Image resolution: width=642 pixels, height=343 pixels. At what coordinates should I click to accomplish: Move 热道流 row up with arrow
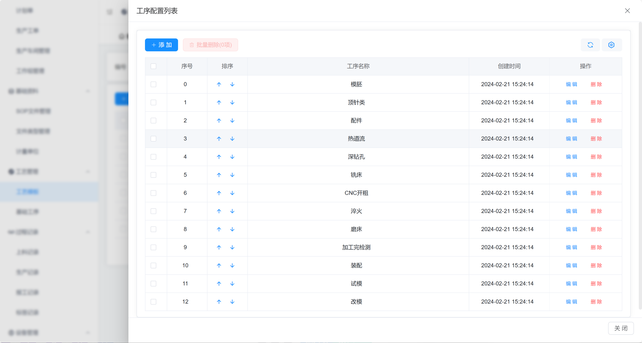click(x=219, y=139)
